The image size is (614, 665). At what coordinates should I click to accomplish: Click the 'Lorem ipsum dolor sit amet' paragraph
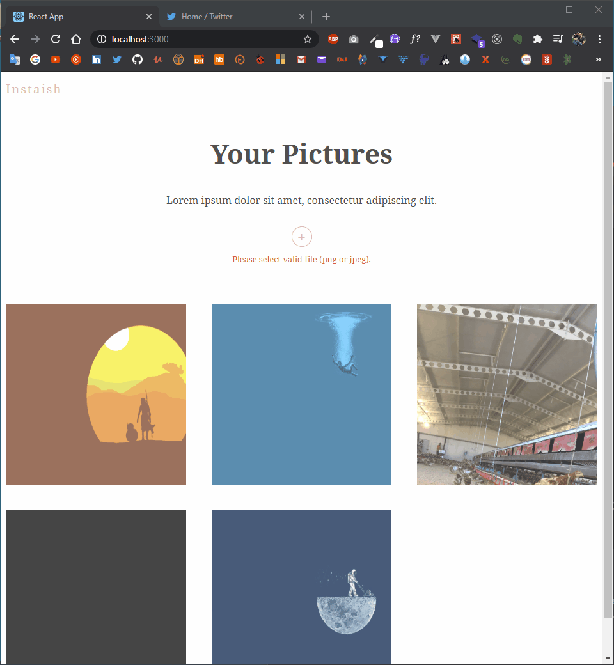click(301, 200)
